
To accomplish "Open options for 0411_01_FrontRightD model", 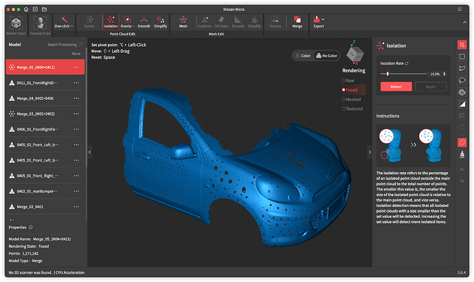I will (76, 83).
